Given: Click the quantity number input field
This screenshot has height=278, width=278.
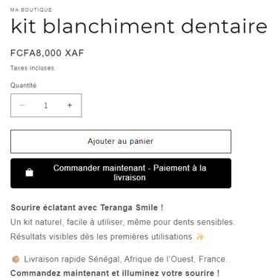Looking at the screenshot, I should [x=46, y=105].
